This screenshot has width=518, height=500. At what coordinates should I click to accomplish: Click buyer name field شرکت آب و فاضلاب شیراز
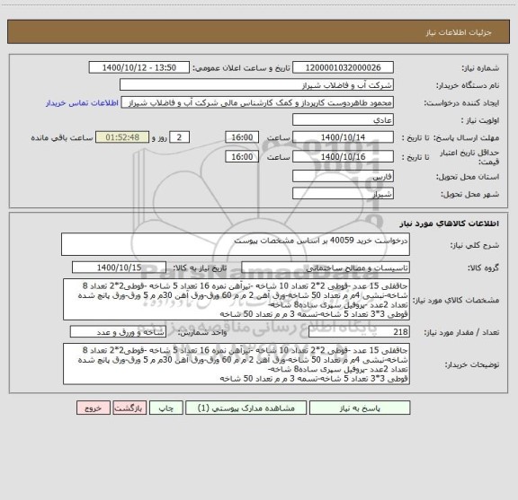[x=256, y=84]
